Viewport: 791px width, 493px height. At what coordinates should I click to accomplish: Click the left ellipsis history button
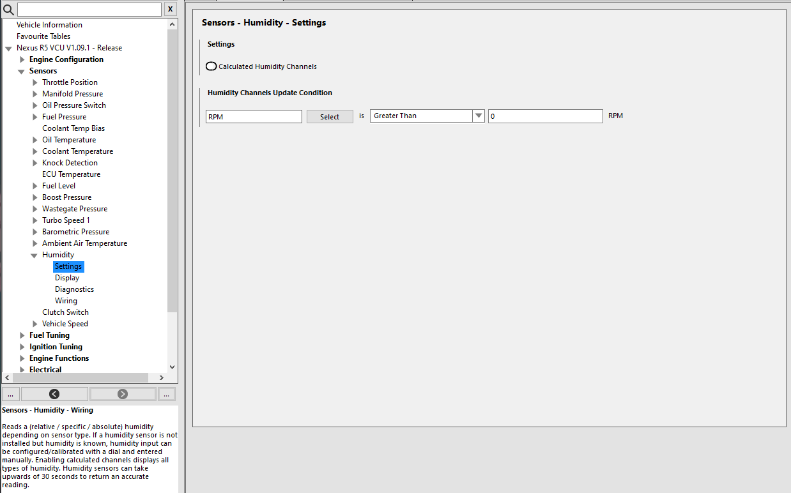point(11,394)
